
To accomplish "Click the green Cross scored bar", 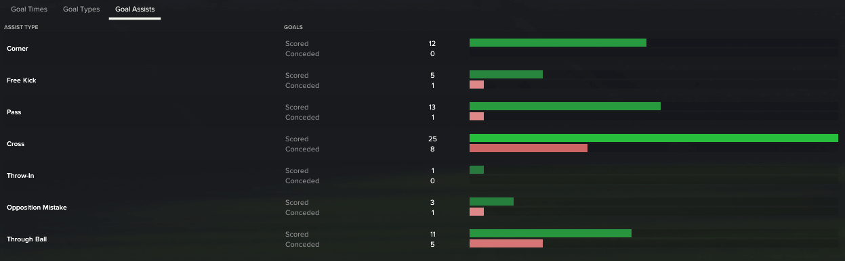I will [654, 138].
